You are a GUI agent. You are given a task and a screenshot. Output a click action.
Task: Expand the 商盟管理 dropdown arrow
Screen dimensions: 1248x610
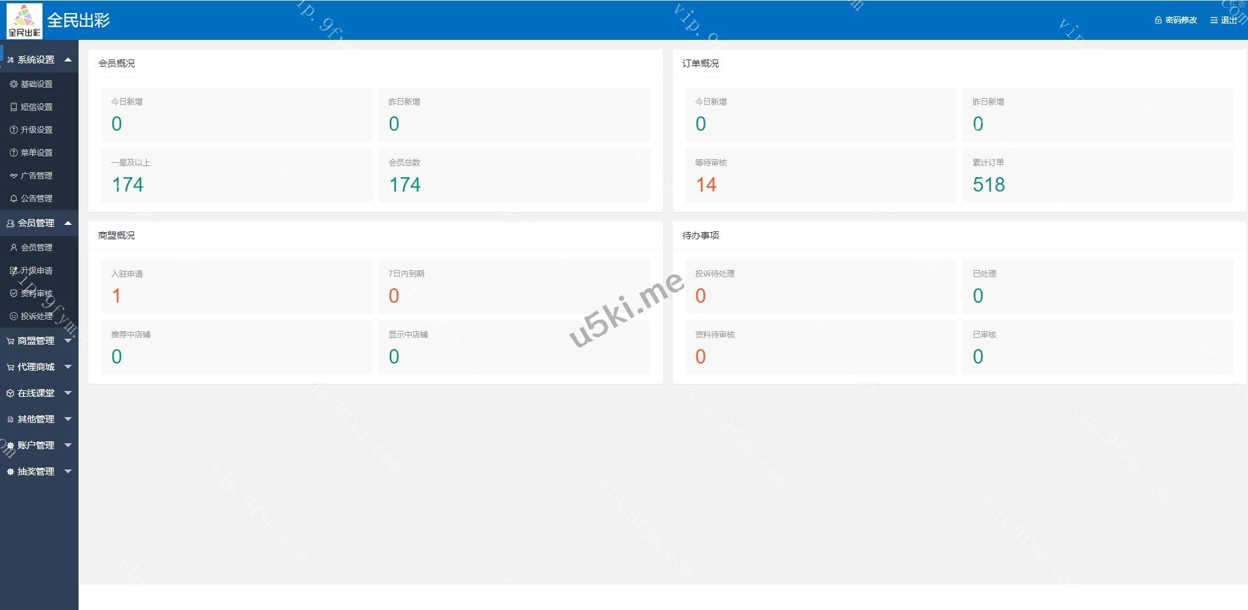coord(68,341)
